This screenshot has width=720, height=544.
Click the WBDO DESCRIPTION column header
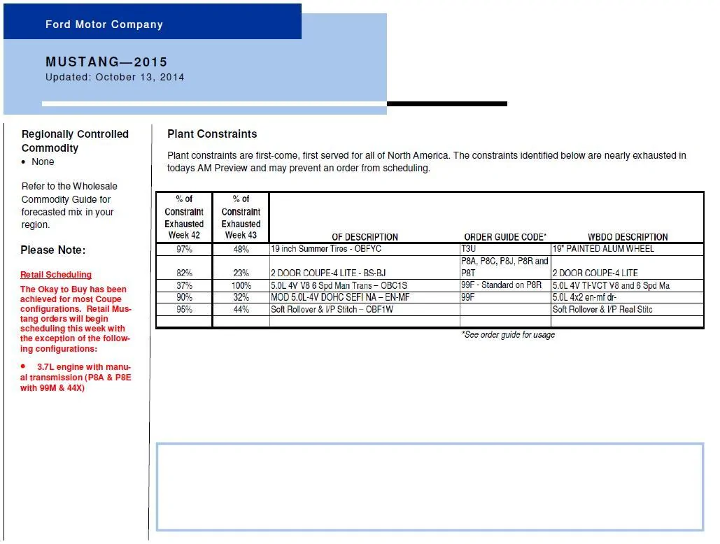click(x=628, y=236)
